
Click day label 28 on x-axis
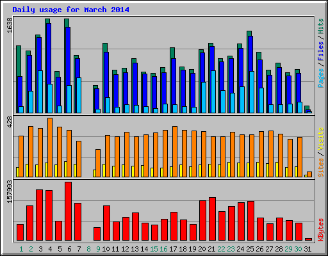point(279,249)
